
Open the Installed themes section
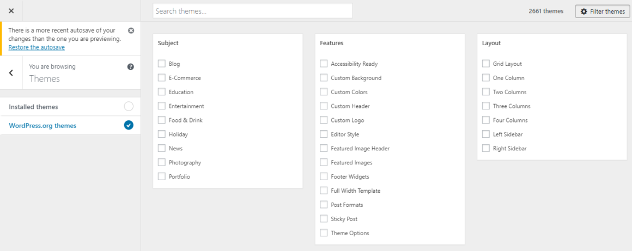tap(70, 107)
